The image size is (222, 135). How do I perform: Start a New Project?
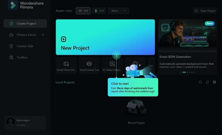pyautogui.click(x=105, y=37)
